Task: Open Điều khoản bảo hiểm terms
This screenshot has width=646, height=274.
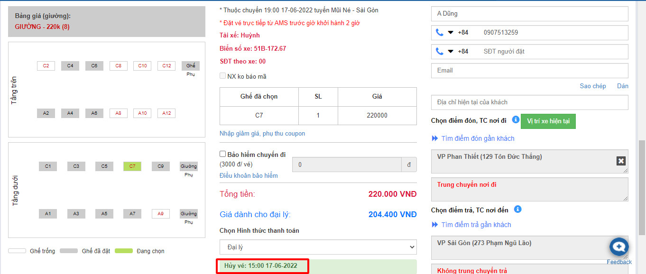Action: tap(249, 175)
